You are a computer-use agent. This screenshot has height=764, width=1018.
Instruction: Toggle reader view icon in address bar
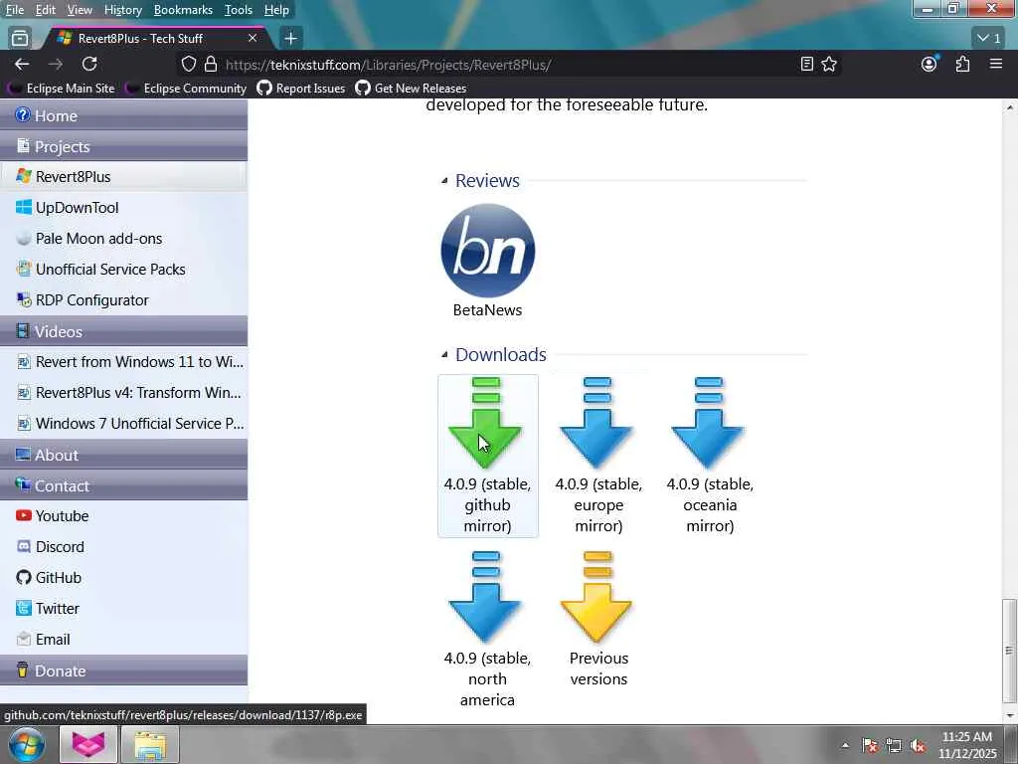point(806,64)
